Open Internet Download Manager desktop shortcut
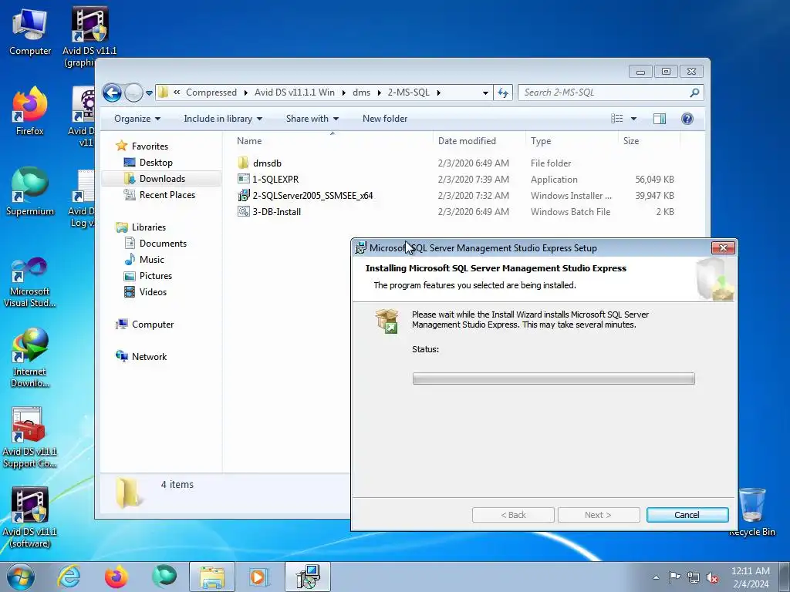 click(30, 358)
